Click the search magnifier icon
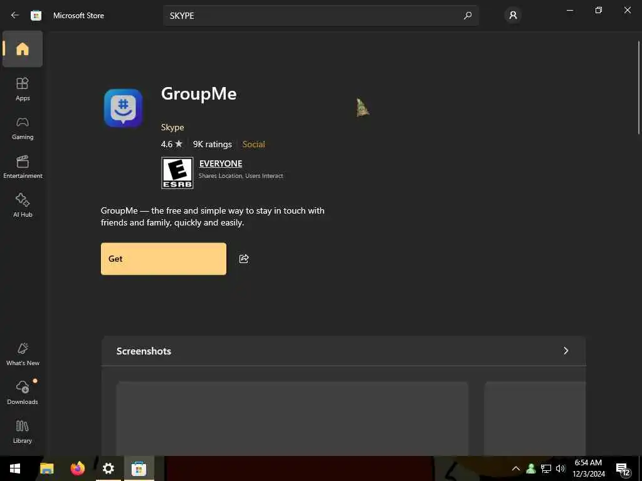Viewport: 642px width, 481px height. (x=468, y=16)
